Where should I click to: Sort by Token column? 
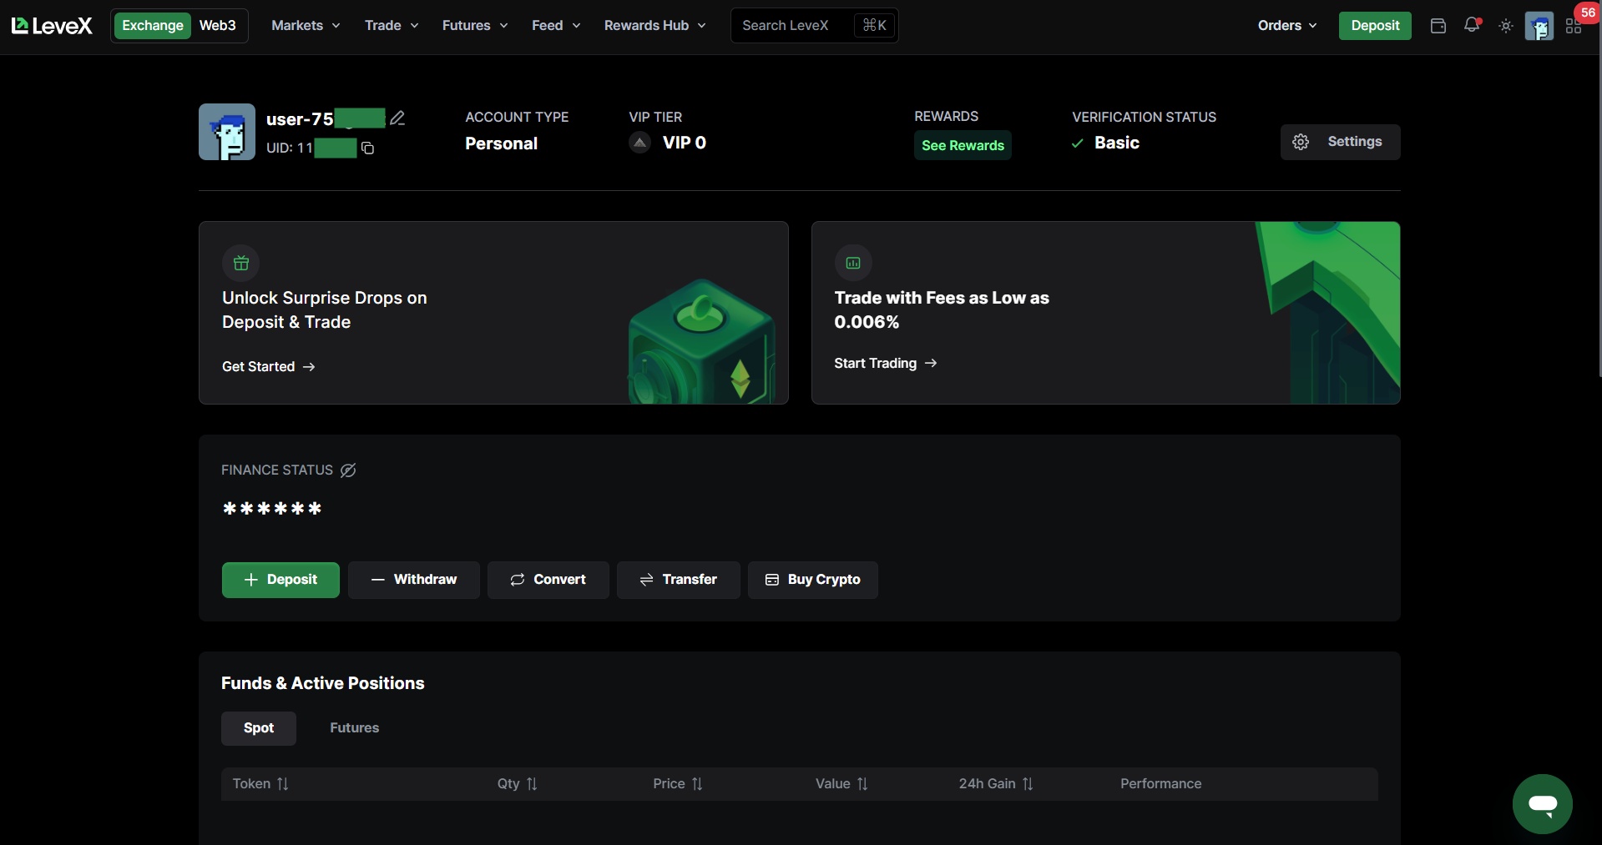pyautogui.click(x=260, y=784)
